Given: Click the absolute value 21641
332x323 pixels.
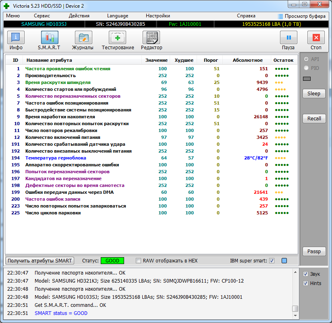Looking at the screenshot, I should 261,192.
